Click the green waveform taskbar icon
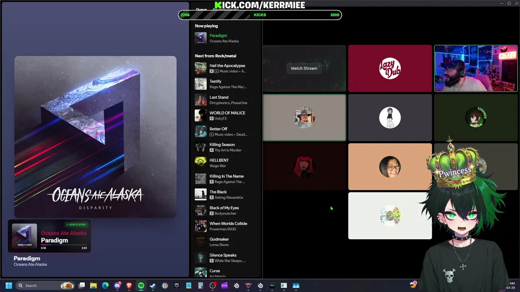Image resolution: width=520 pixels, height=292 pixels. pos(272,286)
